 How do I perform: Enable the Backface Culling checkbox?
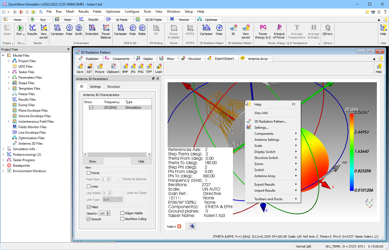coord(122,219)
